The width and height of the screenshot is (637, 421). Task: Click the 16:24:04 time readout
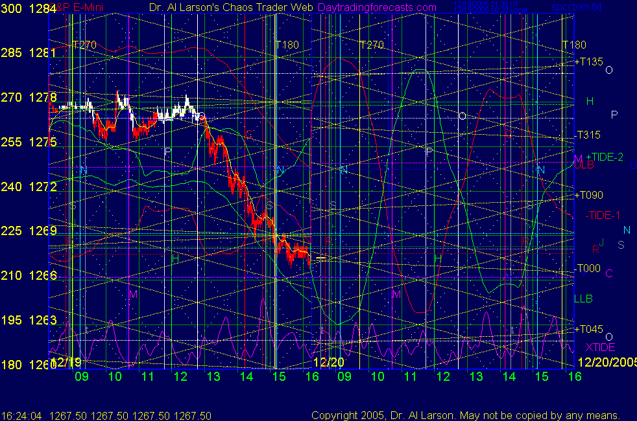(x=21, y=416)
